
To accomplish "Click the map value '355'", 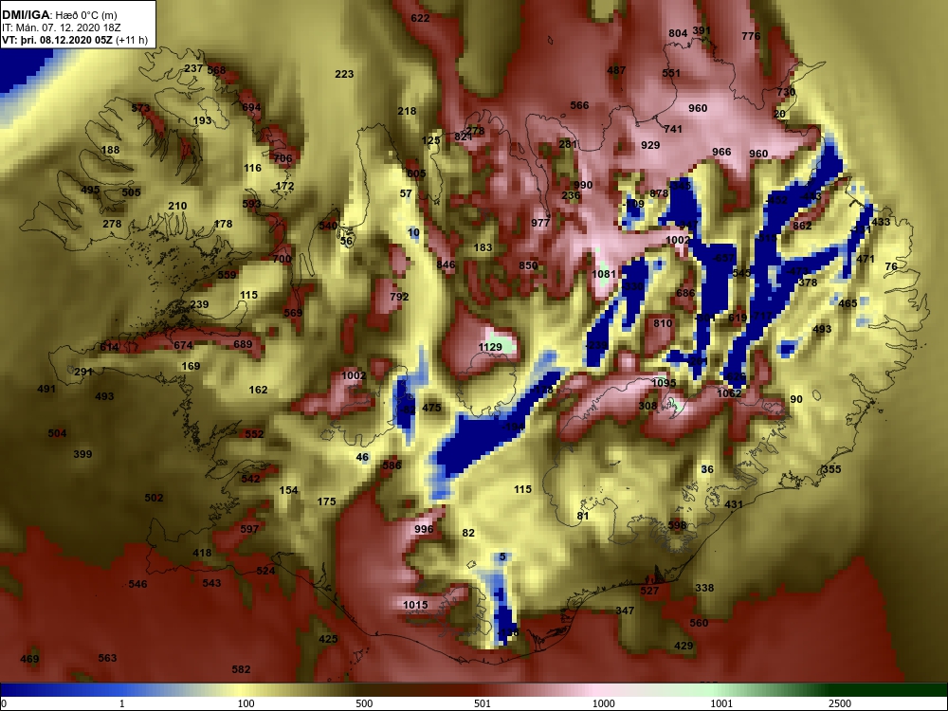I will (x=831, y=469).
